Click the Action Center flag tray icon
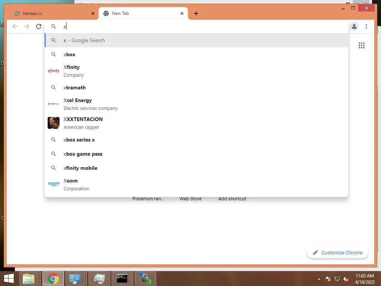This screenshot has width=381, height=286. click(x=328, y=279)
